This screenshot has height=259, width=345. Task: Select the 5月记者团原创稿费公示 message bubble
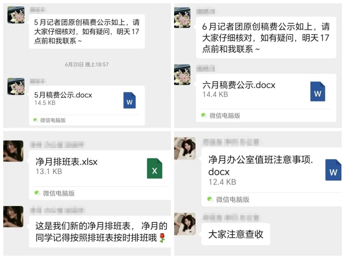(87, 31)
